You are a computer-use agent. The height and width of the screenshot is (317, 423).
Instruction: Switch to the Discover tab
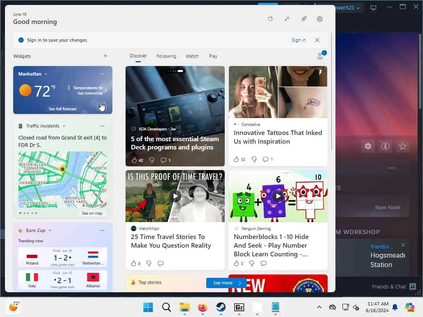pos(138,56)
